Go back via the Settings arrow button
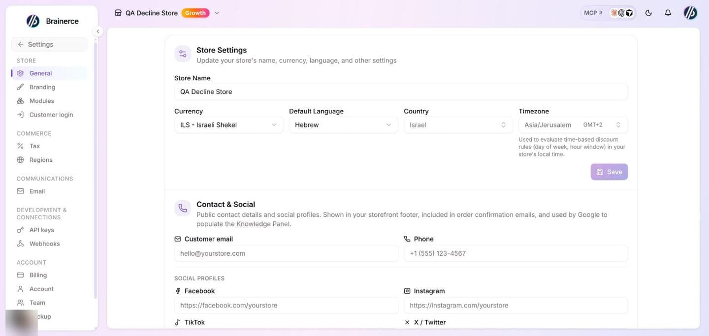 49,44
